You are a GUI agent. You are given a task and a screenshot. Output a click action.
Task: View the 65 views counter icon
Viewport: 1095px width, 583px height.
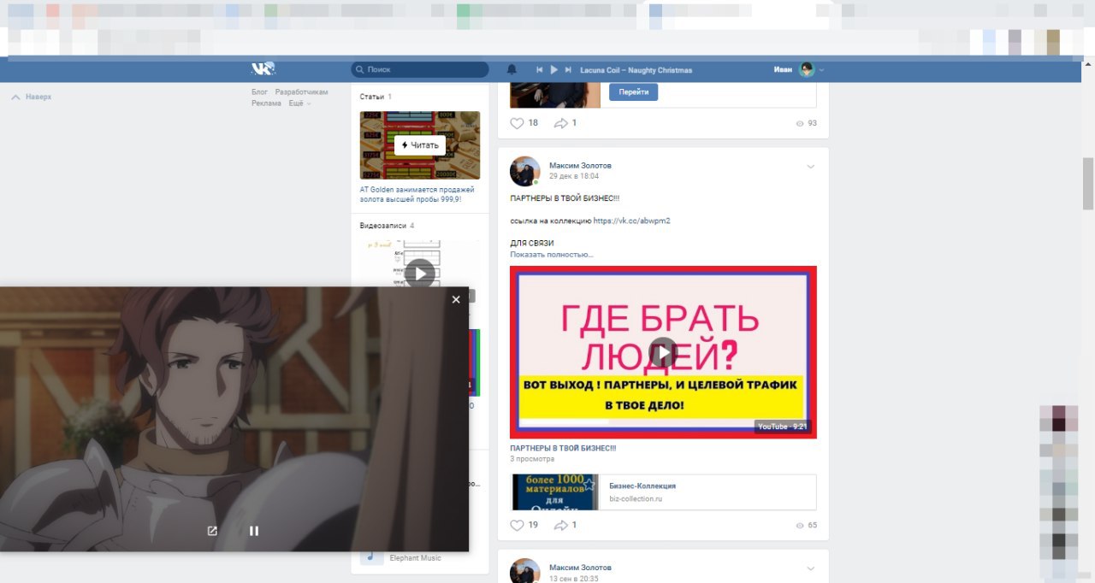point(801,526)
